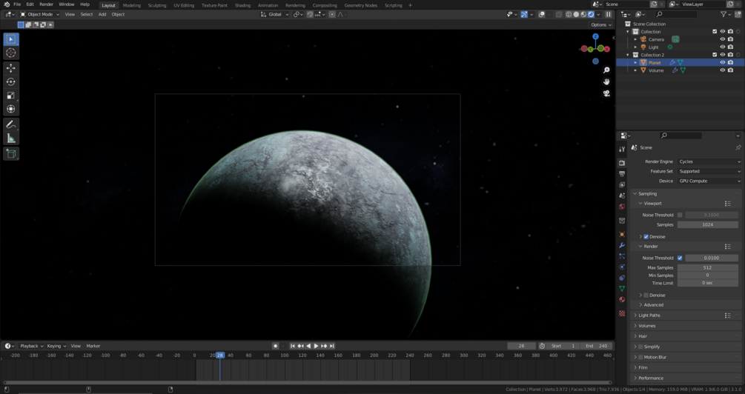
Task: Select the Scale tool
Action: (11, 96)
